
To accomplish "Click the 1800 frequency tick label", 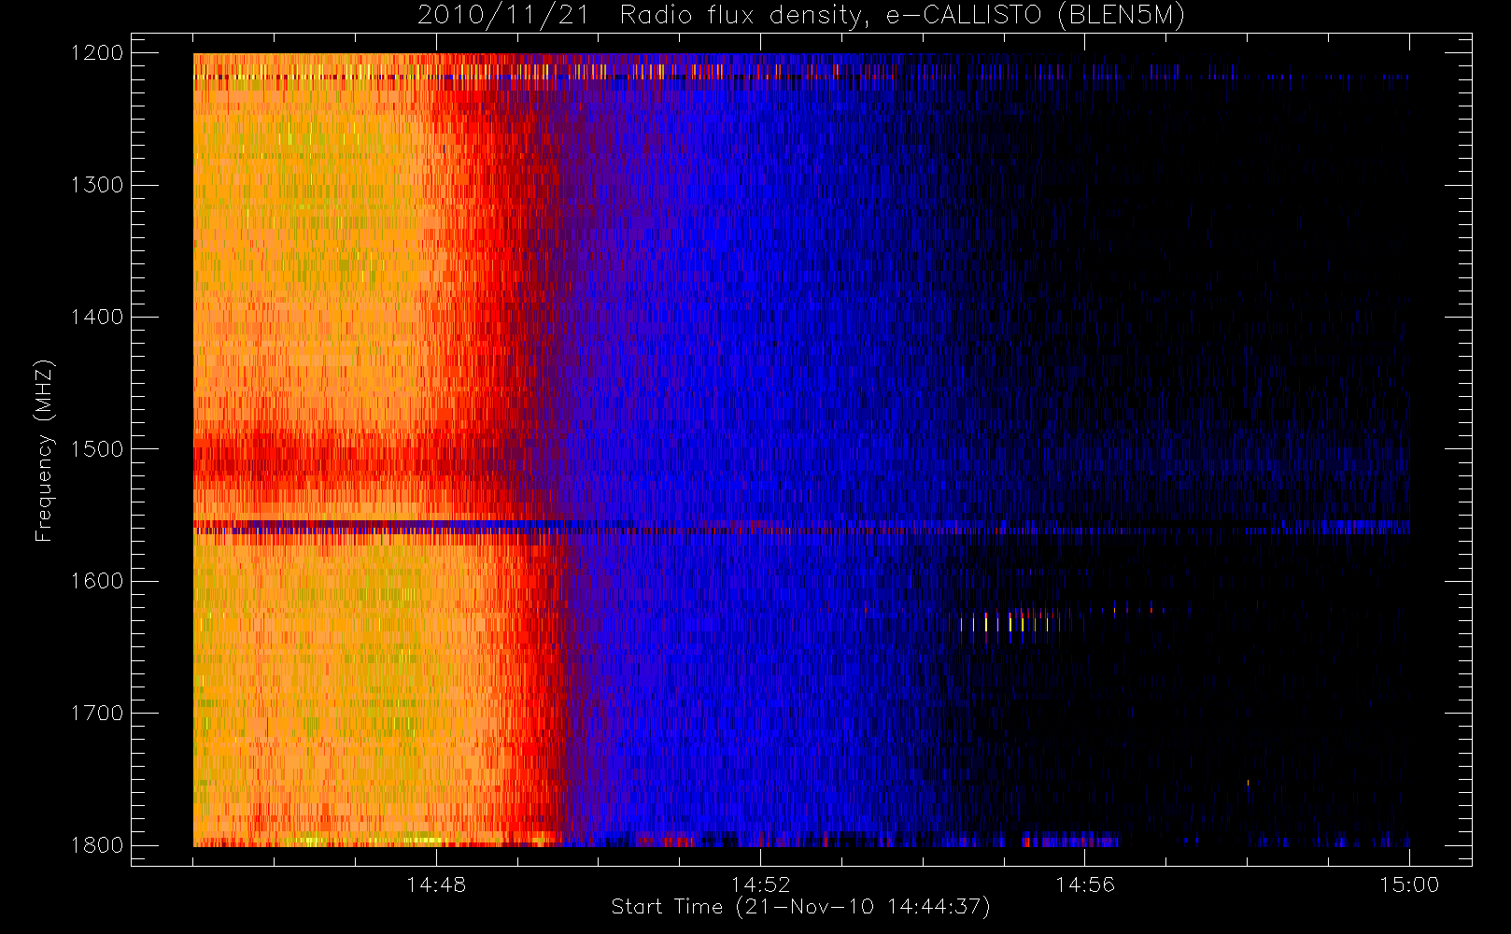I will (x=97, y=845).
